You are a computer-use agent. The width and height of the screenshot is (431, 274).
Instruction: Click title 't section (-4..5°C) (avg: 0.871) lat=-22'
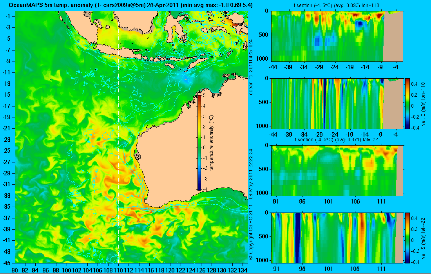click(337, 140)
